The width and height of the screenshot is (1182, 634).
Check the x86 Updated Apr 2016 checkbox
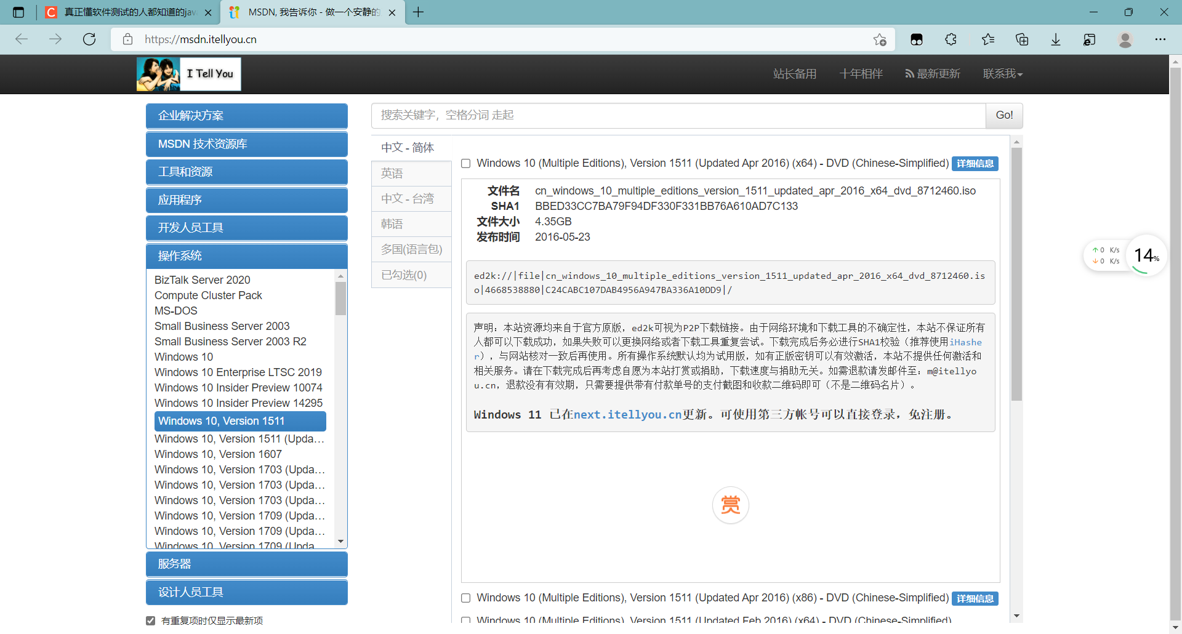(466, 598)
